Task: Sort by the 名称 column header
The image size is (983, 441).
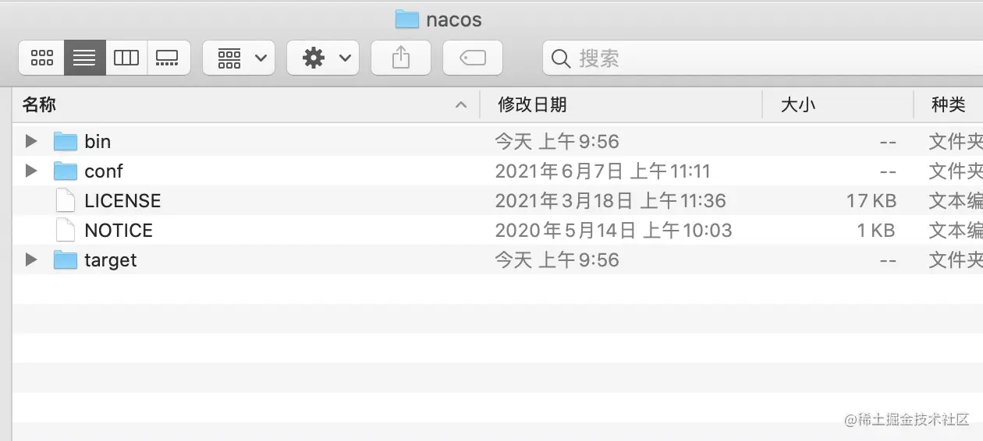Action: (x=234, y=104)
